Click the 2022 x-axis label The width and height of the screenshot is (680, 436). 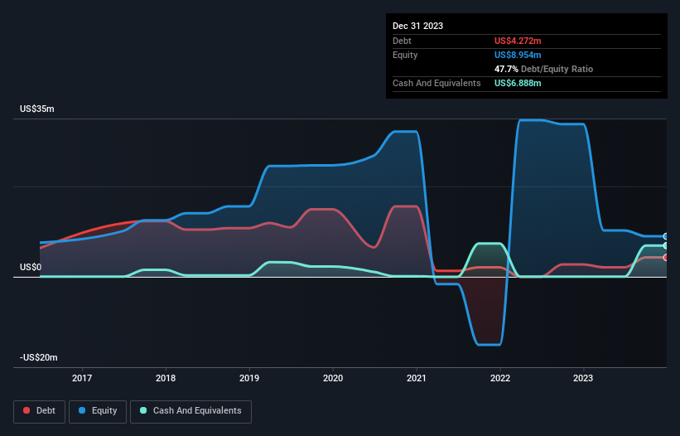pos(500,378)
